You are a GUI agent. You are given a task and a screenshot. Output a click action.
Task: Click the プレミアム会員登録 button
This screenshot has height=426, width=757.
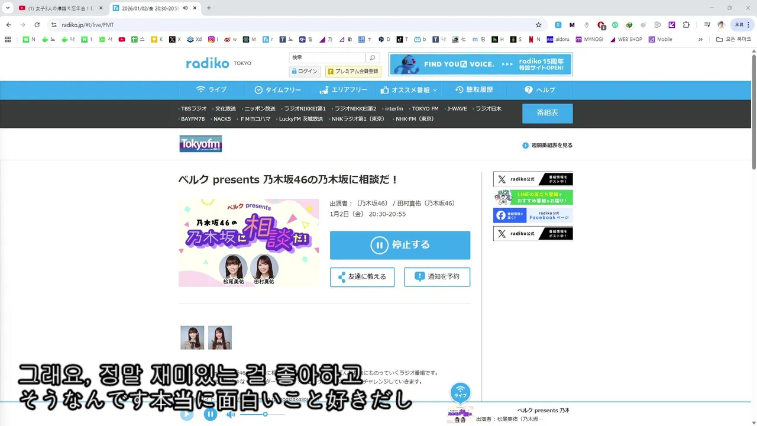(353, 71)
